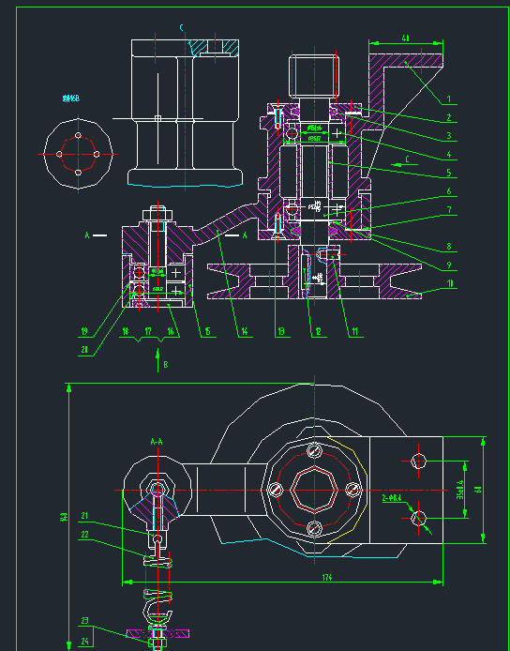This screenshot has height=651, width=510.
Task: Select the 2-Φ8.4 hole callout
Action: (391, 498)
